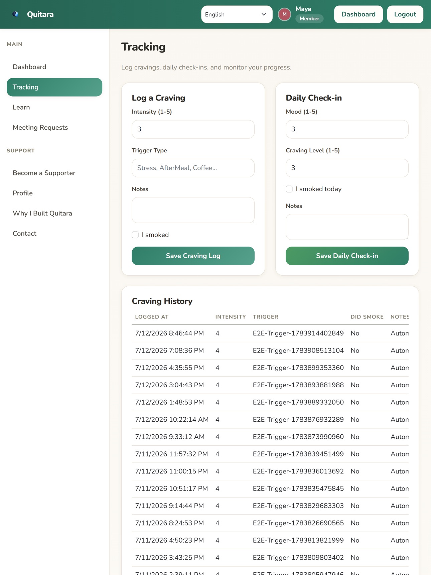Click the Craving Level input field

pyautogui.click(x=347, y=168)
